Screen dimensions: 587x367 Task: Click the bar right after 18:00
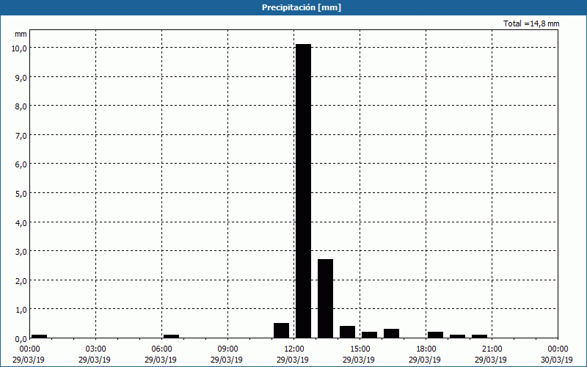click(435, 335)
